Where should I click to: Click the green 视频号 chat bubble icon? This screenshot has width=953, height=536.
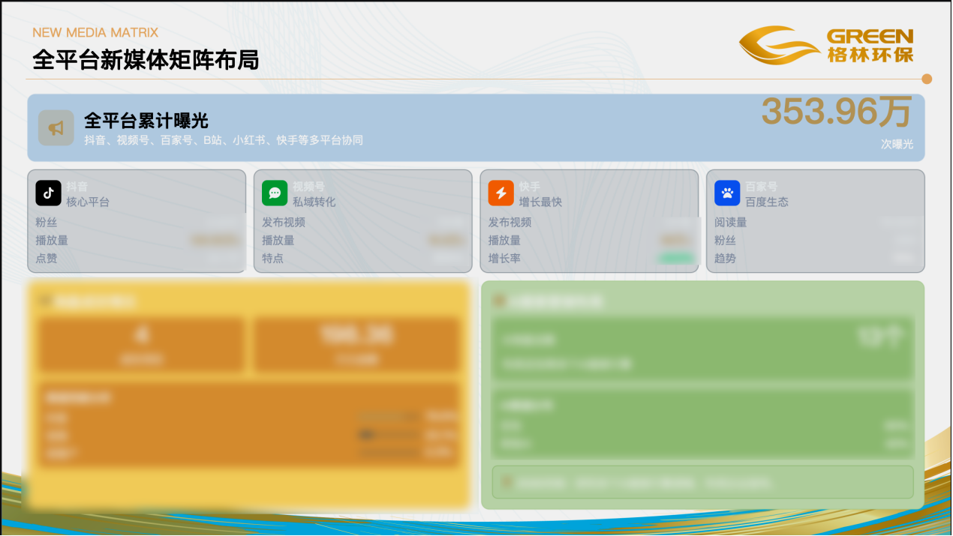(x=275, y=193)
